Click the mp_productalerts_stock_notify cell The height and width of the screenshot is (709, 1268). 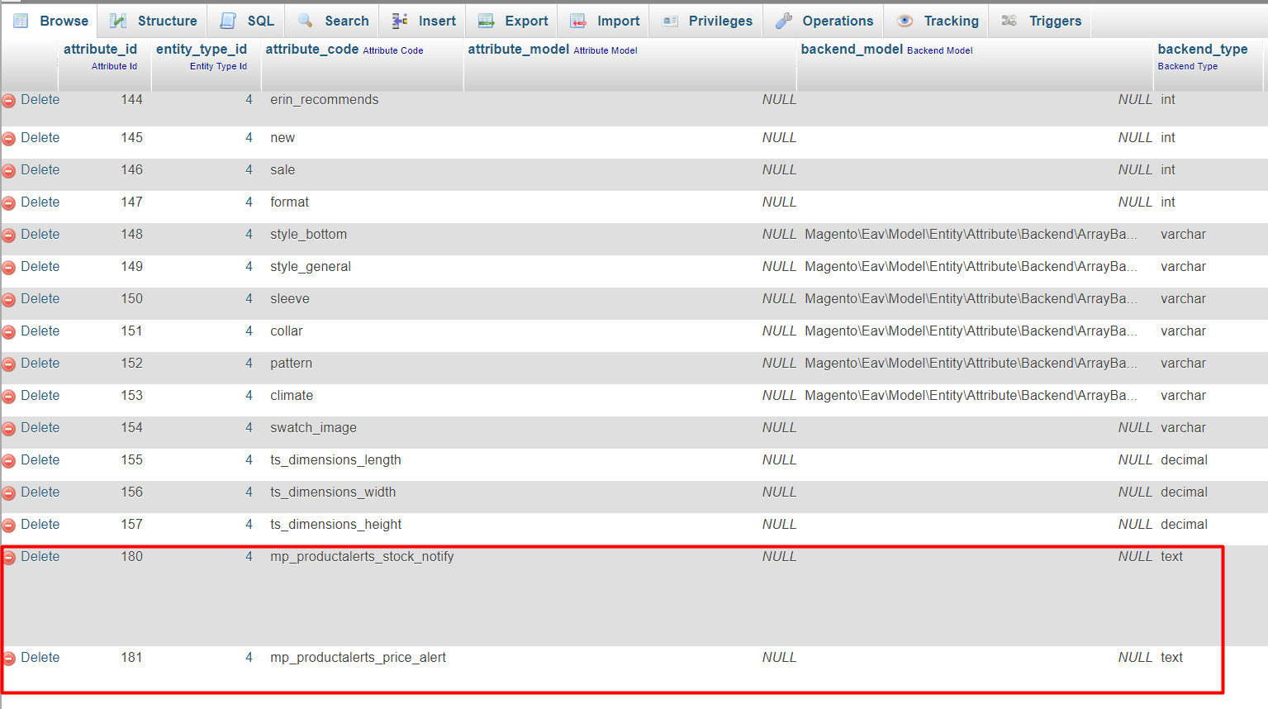click(362, 556)
